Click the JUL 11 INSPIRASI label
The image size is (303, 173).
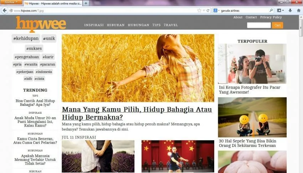pos(79,137)
